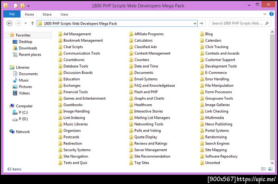Select the FAQ and Knowledgebase folder icon
Screen dimensions: 278x184
[131, 86]
